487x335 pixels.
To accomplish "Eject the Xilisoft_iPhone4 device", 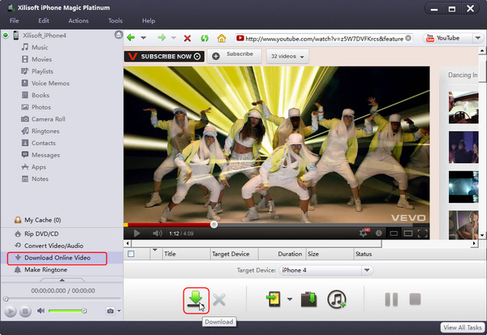I will coord(119,34).
